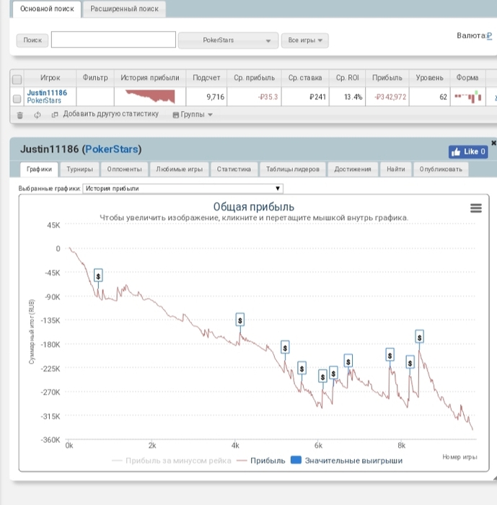497x505 pixels.
Task: Open the Таблицы лидеров tab
Action: [x=292, y=170]
